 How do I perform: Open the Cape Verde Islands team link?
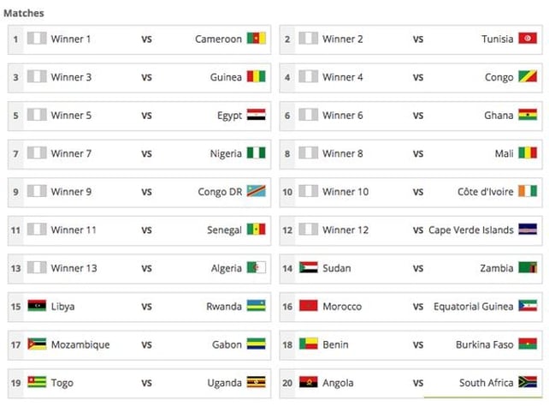[x=471, y=230]
